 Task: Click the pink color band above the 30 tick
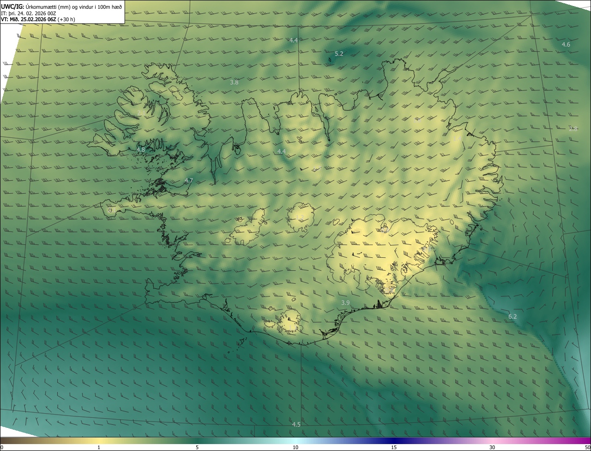[x=492, y=441]
